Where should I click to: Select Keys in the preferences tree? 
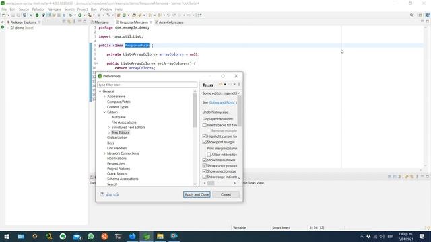pyautogui.click(x=110, y=143)
